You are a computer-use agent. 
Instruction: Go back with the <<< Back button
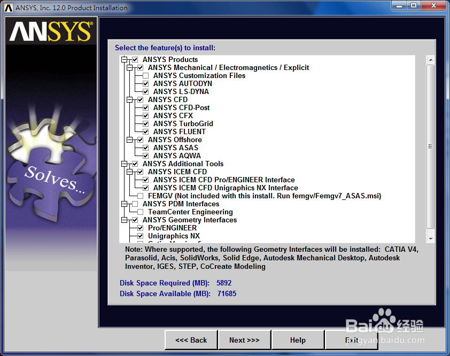coord(191,340)
